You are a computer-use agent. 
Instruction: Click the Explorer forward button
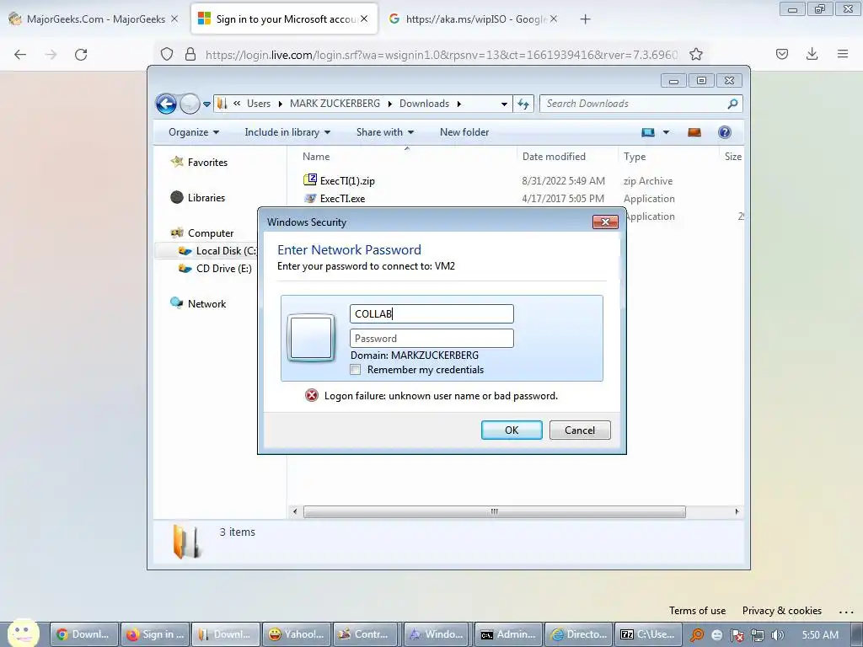coord(190,104)
